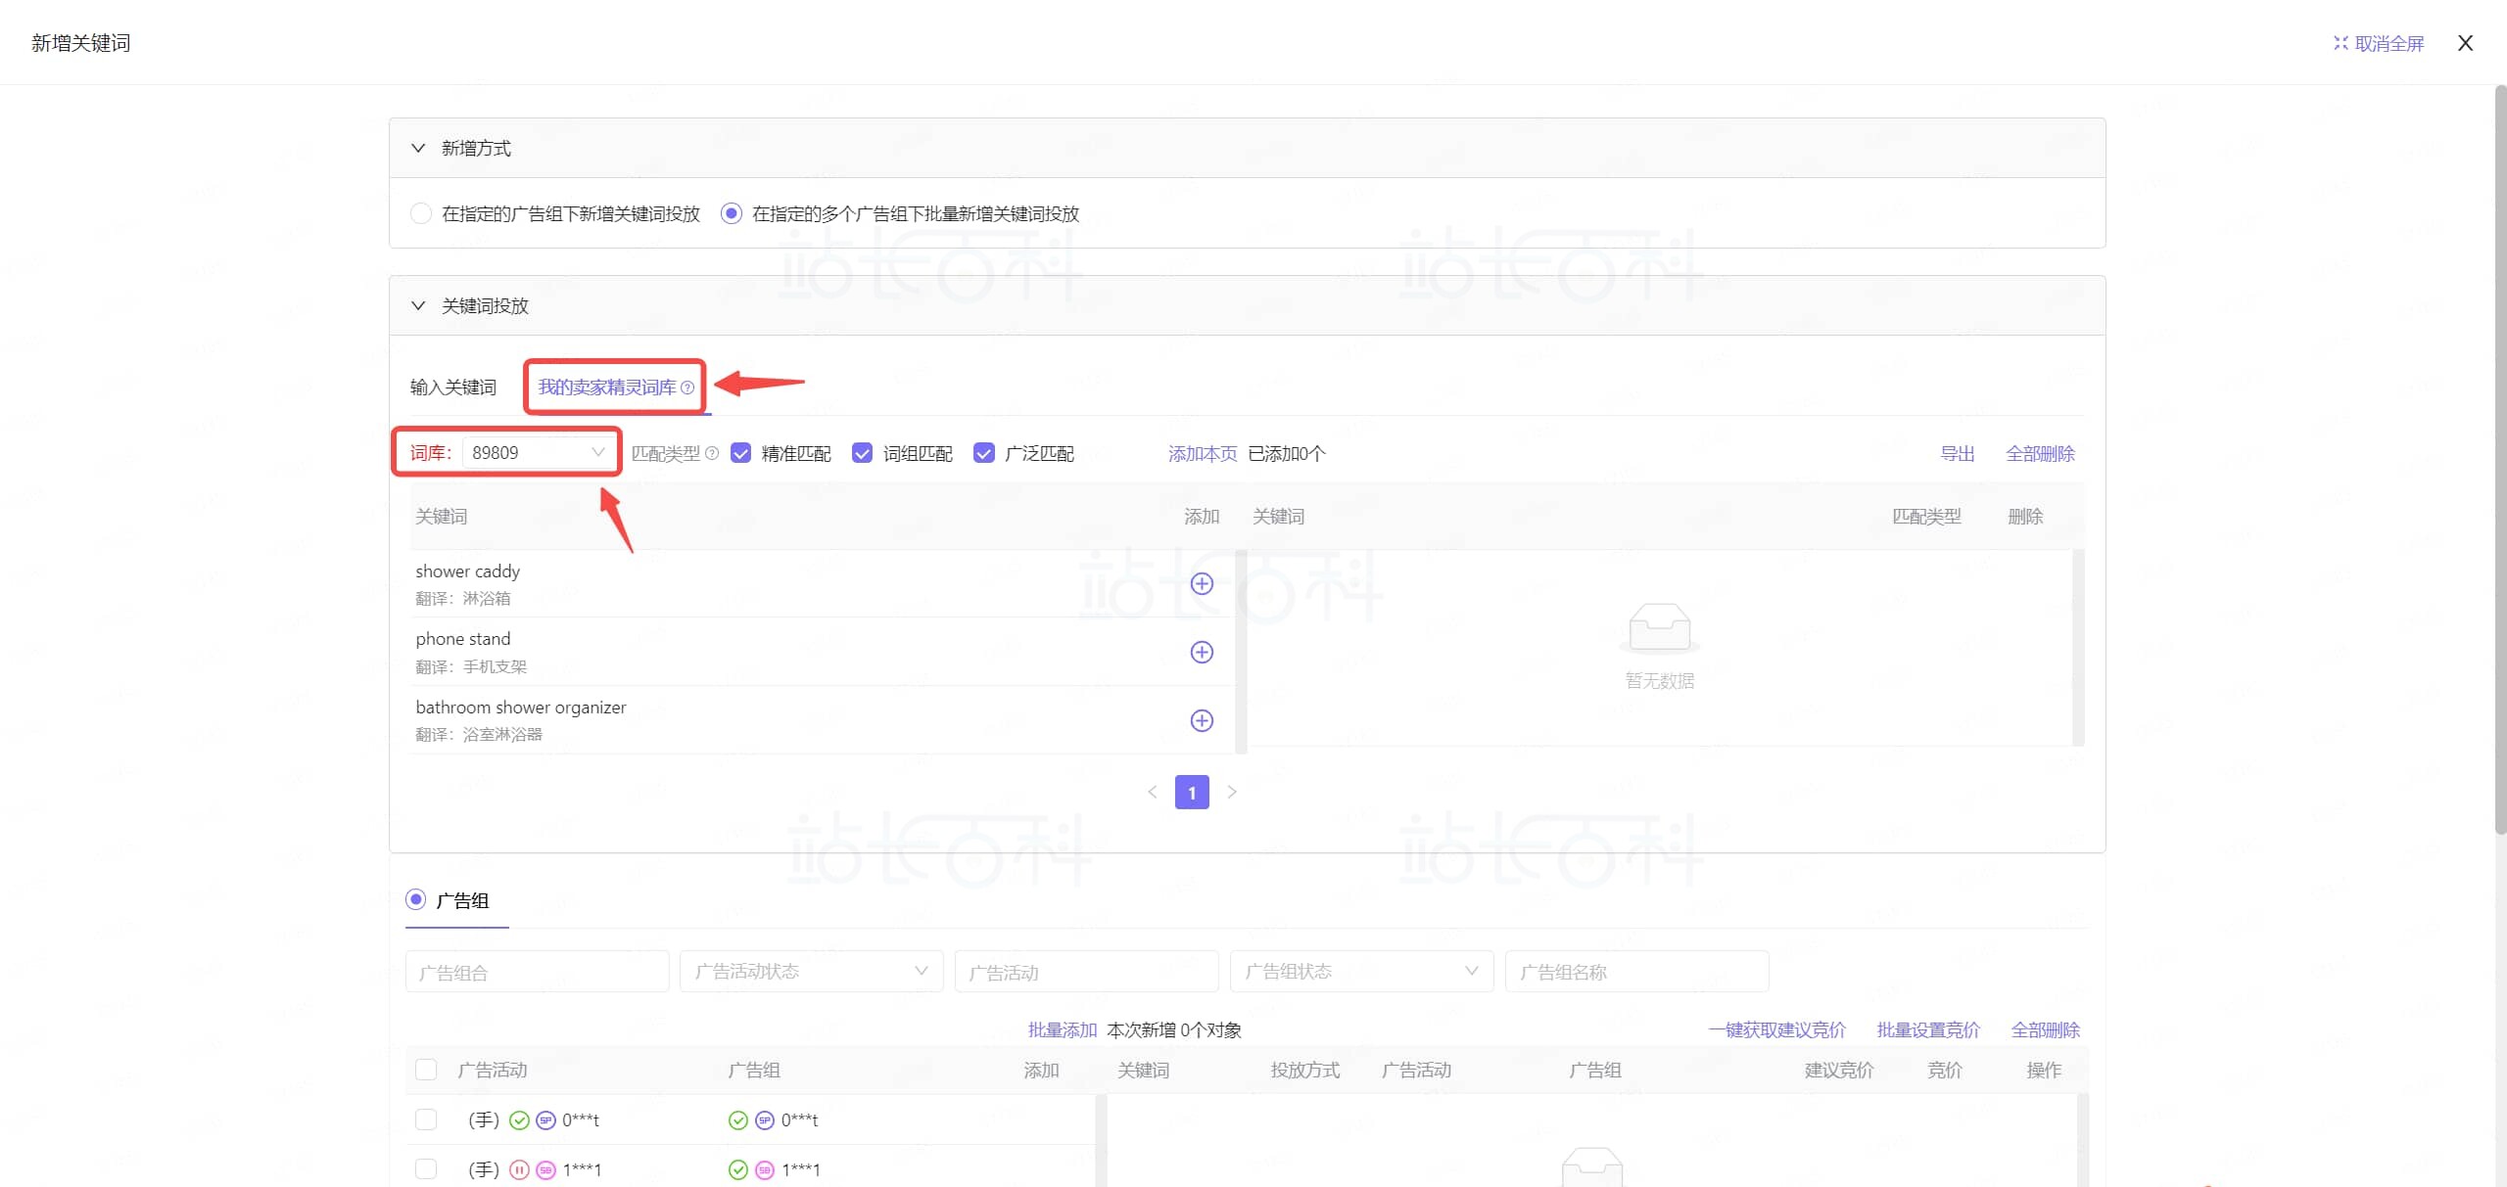Add 'bathroom shower organizer' with plus icon

click(x=1202, y=721)
